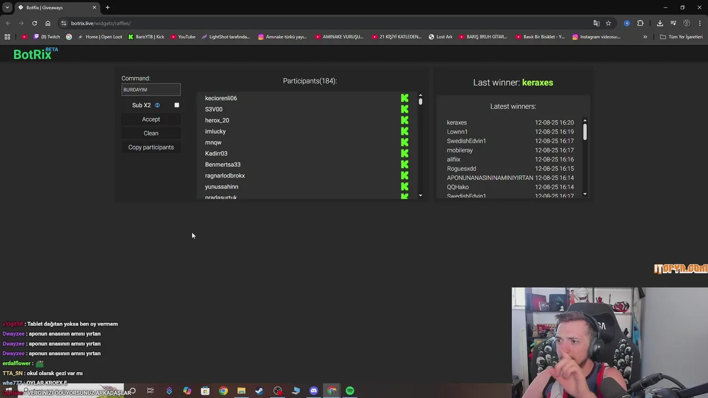Open the Home | Open Loot bookmark
Viewport: 708px width, 398px height.
coord(100,37)
